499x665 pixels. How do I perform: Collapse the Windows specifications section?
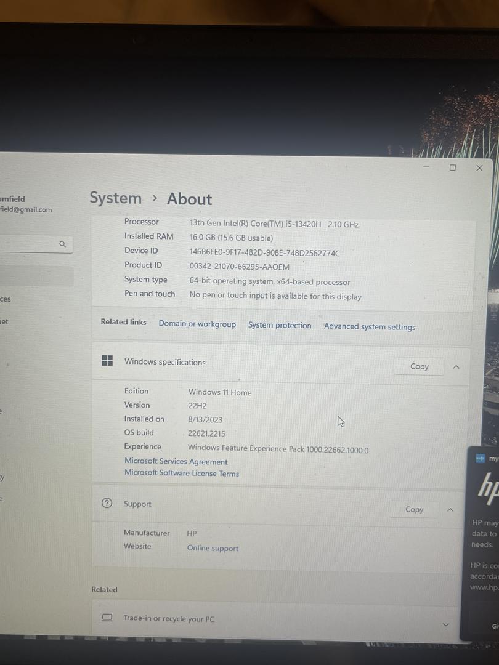tap(456, 366)
